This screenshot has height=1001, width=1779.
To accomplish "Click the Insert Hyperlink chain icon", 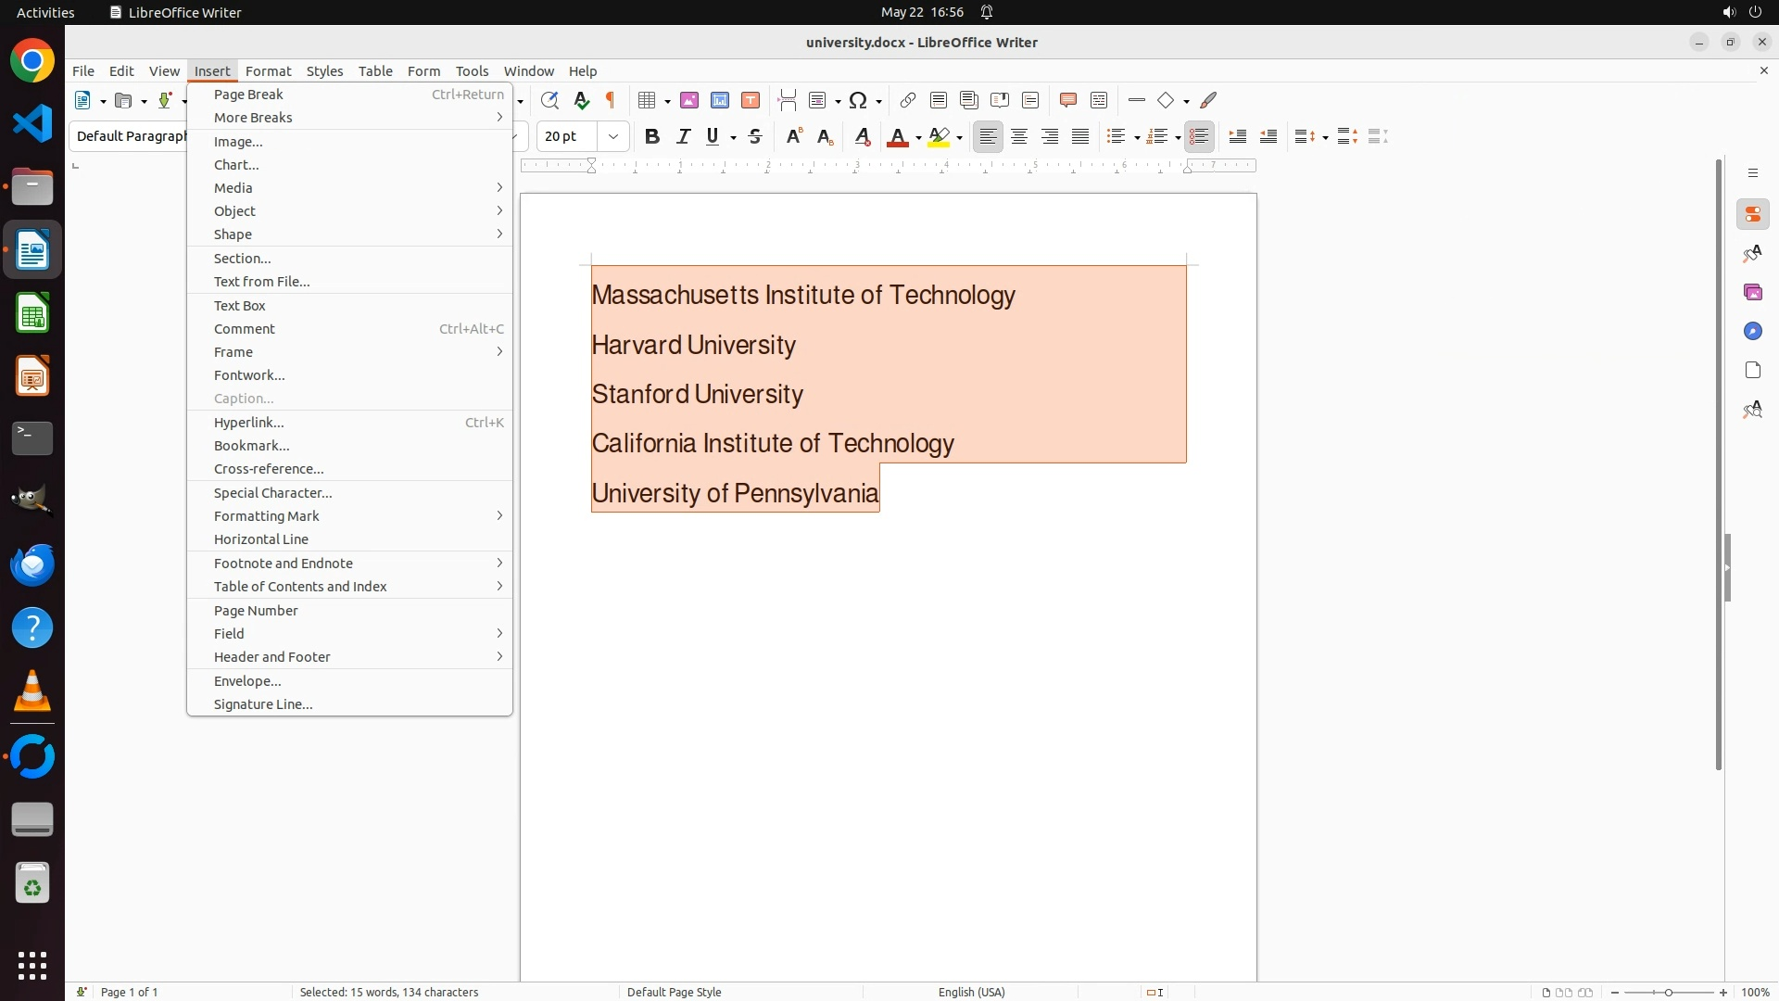I will (908, 100).
